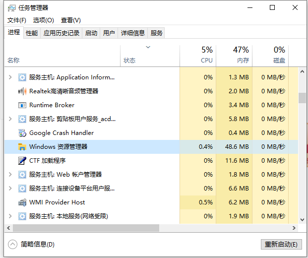Click the vertical scrollbar down arrow
308x258 pixels.
click(x=302, y=220)
